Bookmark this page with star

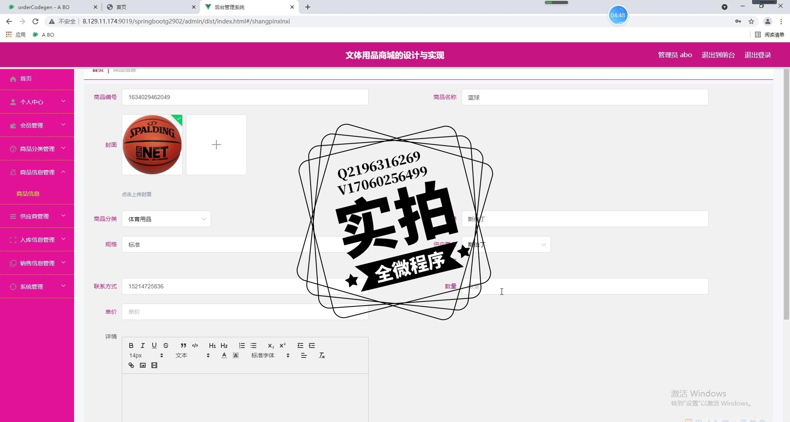coord(751,21)
